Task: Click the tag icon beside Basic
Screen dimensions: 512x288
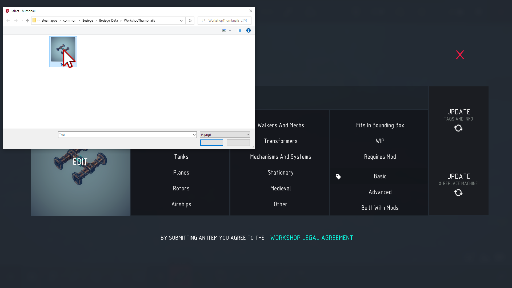Action: pos(338,177)
